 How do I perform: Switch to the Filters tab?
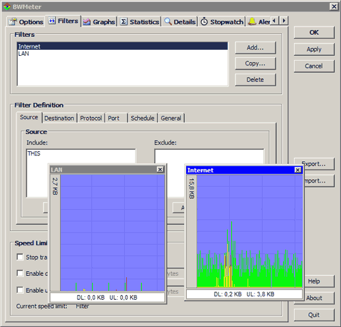63,21
